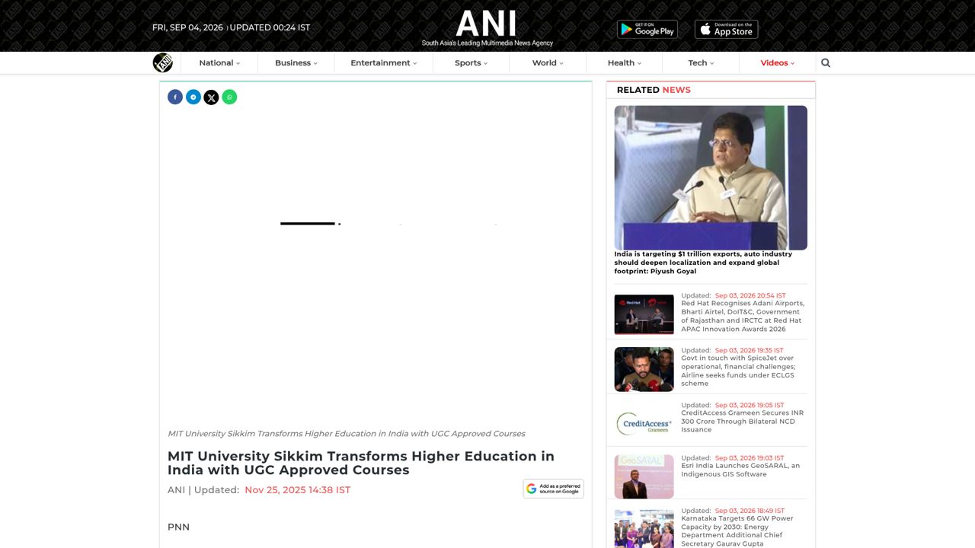Click timestamp Sep 03, 2026 19:05 IST
975x548 pixels.
[750, 405]
